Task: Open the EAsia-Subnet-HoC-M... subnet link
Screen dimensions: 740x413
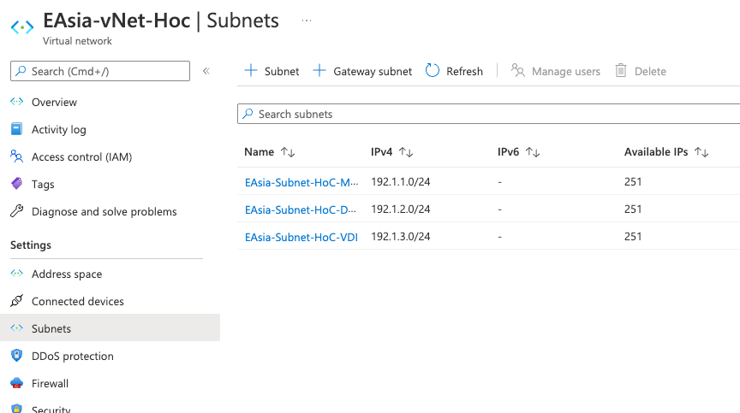Action: coord(301,182)
